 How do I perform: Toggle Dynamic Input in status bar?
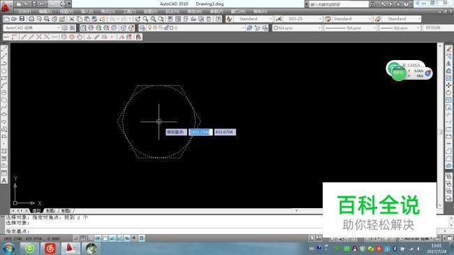pyautogui.click(x=127, y=238)
